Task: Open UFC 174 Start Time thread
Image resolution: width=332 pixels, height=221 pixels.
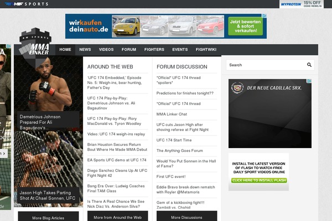Action: pyautogui.click(x=174, y=140)
